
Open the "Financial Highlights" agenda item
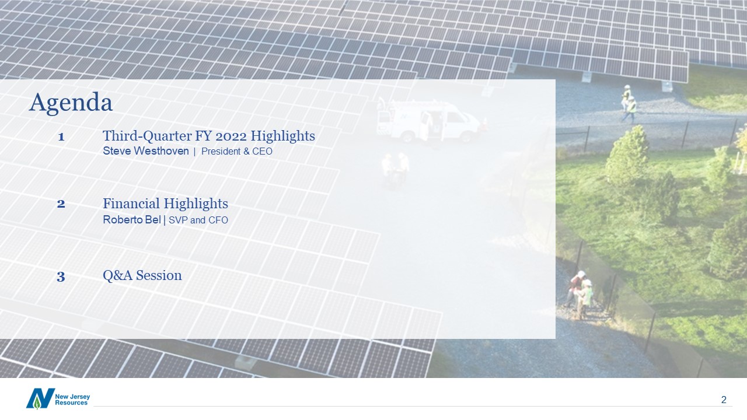point(165,204)
